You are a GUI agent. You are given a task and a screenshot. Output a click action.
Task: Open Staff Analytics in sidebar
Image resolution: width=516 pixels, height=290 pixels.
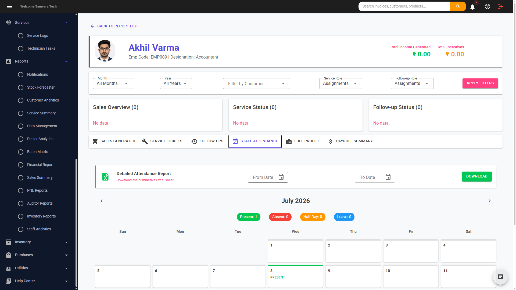(39, 229)
